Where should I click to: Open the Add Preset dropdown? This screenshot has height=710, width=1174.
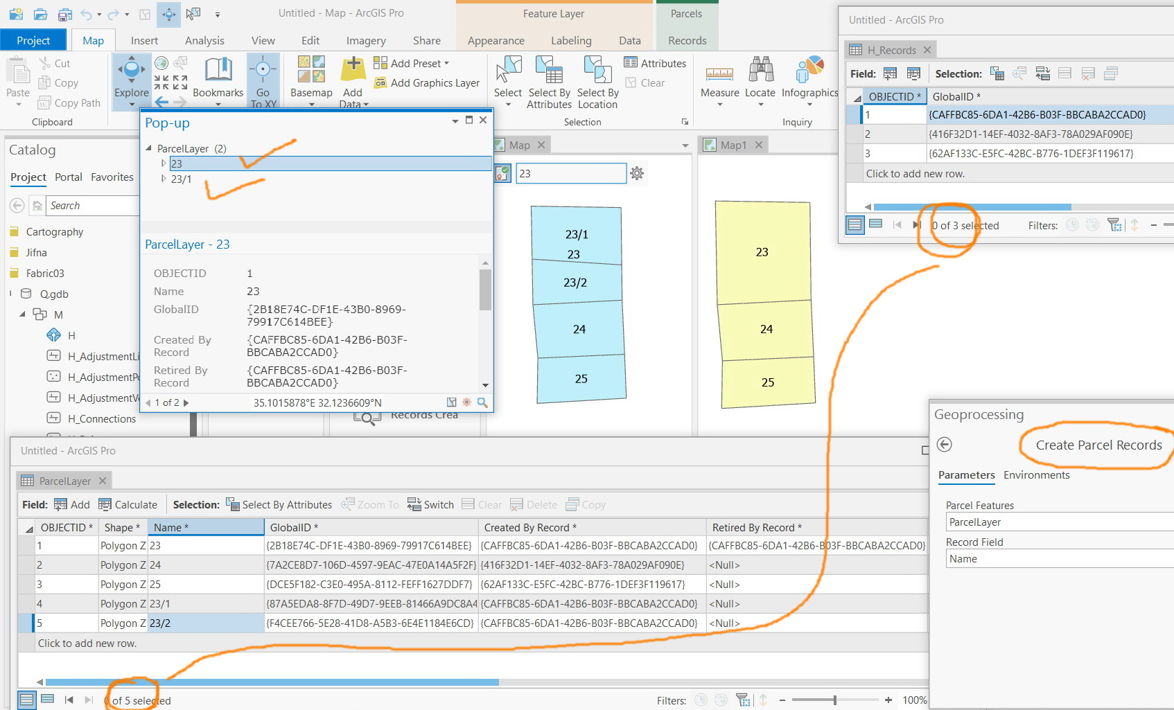pos(411,63)
